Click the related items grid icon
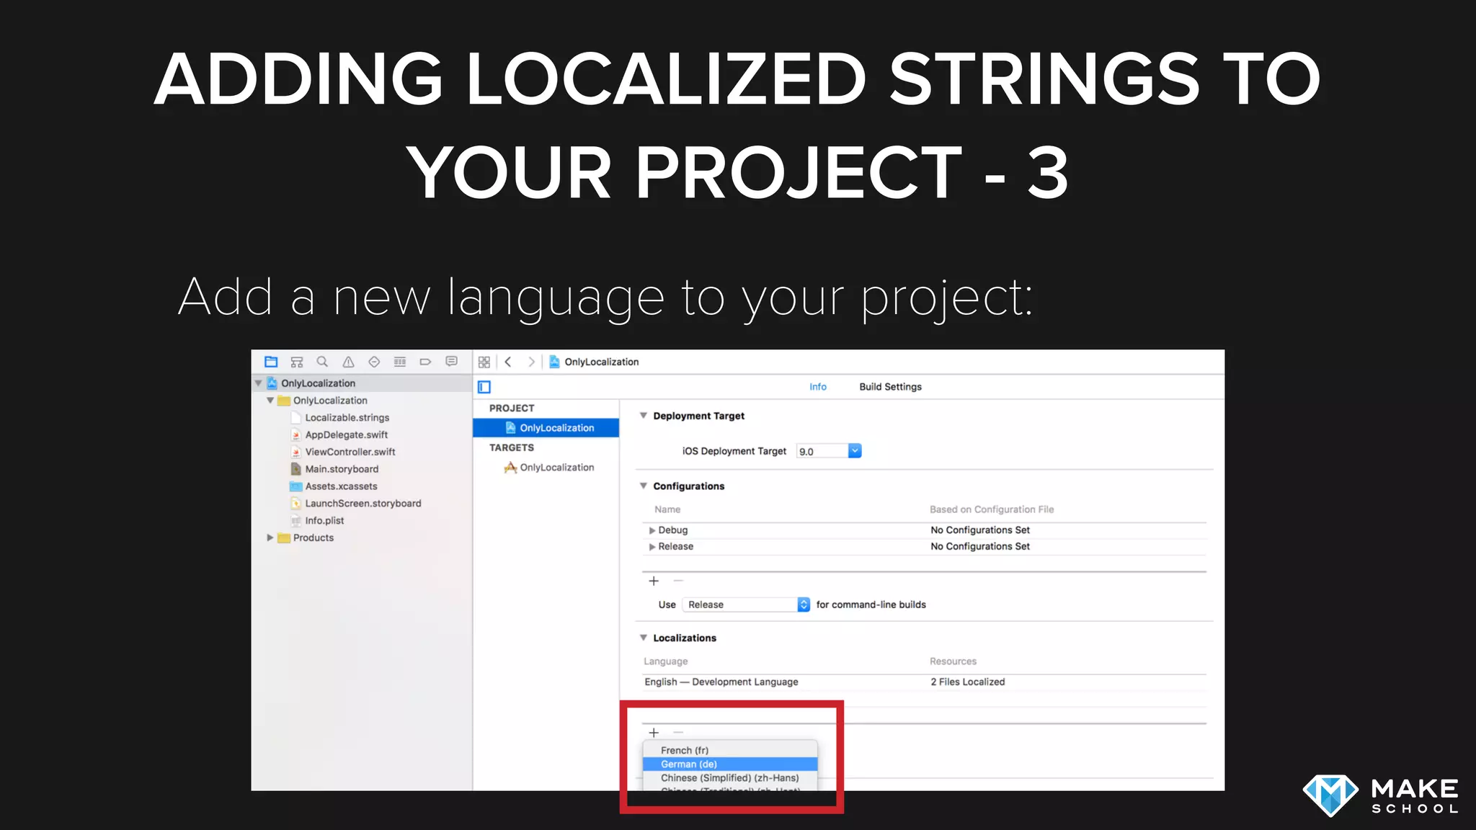The height and width of the screenshot is (830, 1476). coord(484,362)
